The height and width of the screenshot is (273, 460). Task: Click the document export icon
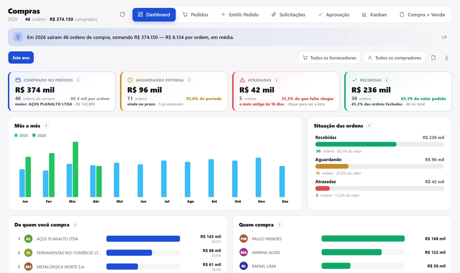point(433,57)
